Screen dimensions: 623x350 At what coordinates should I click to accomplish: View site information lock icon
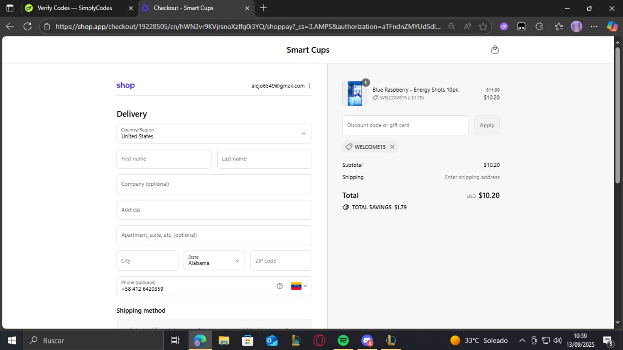[x=47, y=27]
